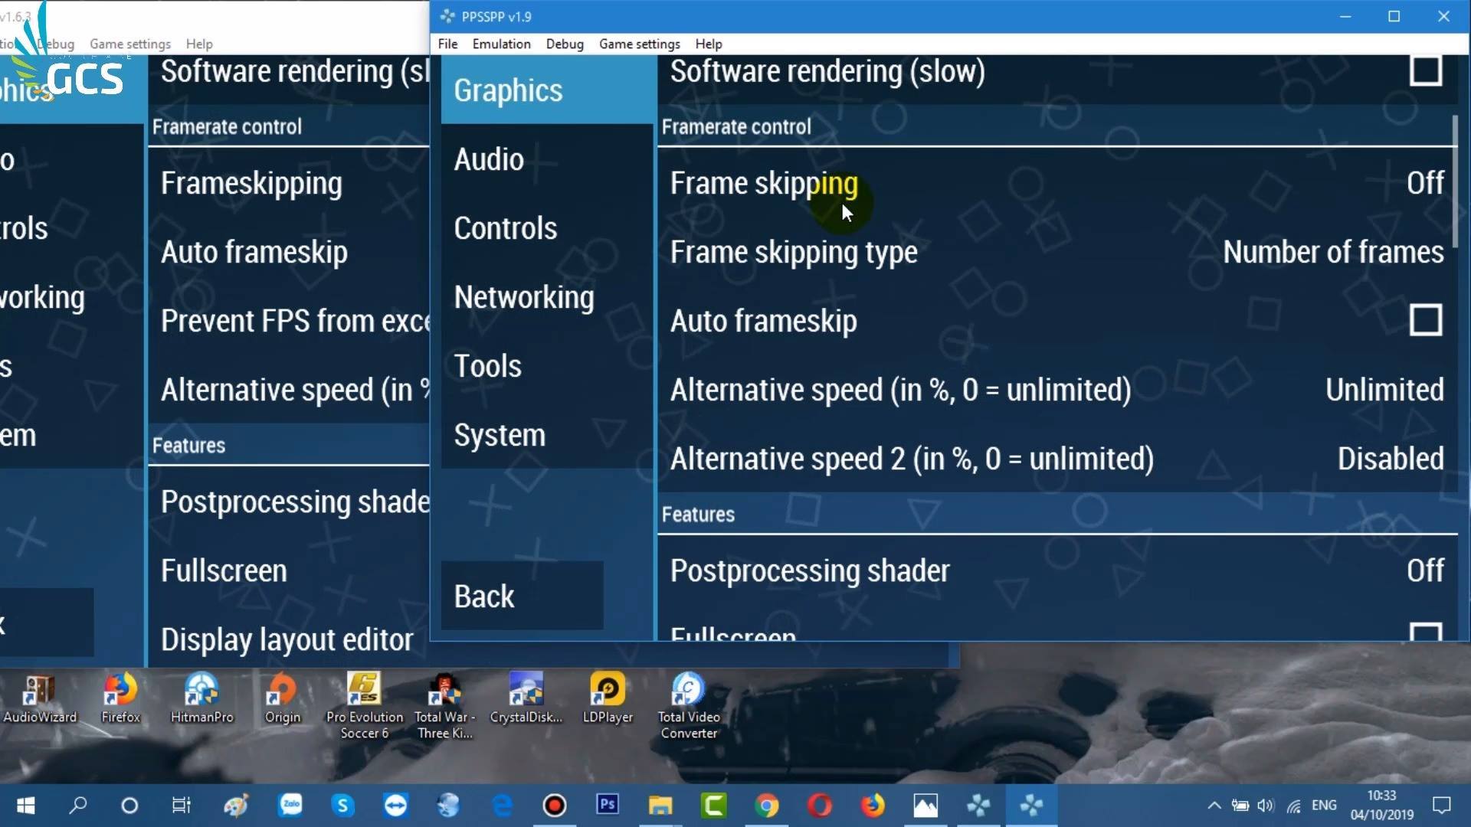
Task: Open the CrystalDisk desktop shortcut
Action: 526,698
